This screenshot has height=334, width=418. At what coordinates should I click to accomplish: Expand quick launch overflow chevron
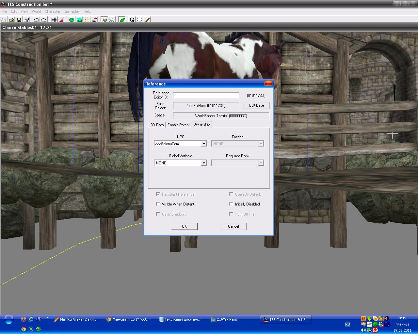(x=46, y=318)
